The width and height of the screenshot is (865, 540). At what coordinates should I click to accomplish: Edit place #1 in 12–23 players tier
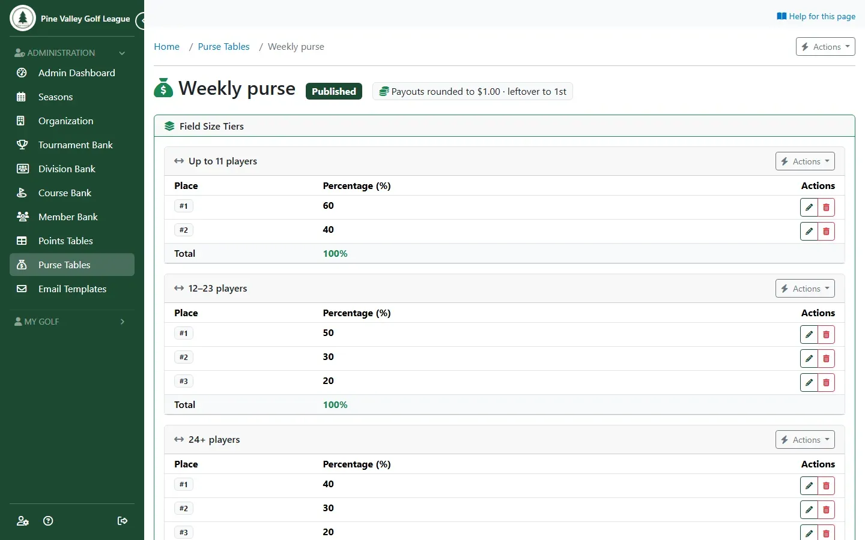click(x=809, y=335)
